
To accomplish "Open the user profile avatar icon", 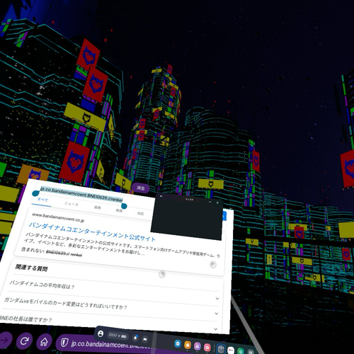I will [101, 333].
